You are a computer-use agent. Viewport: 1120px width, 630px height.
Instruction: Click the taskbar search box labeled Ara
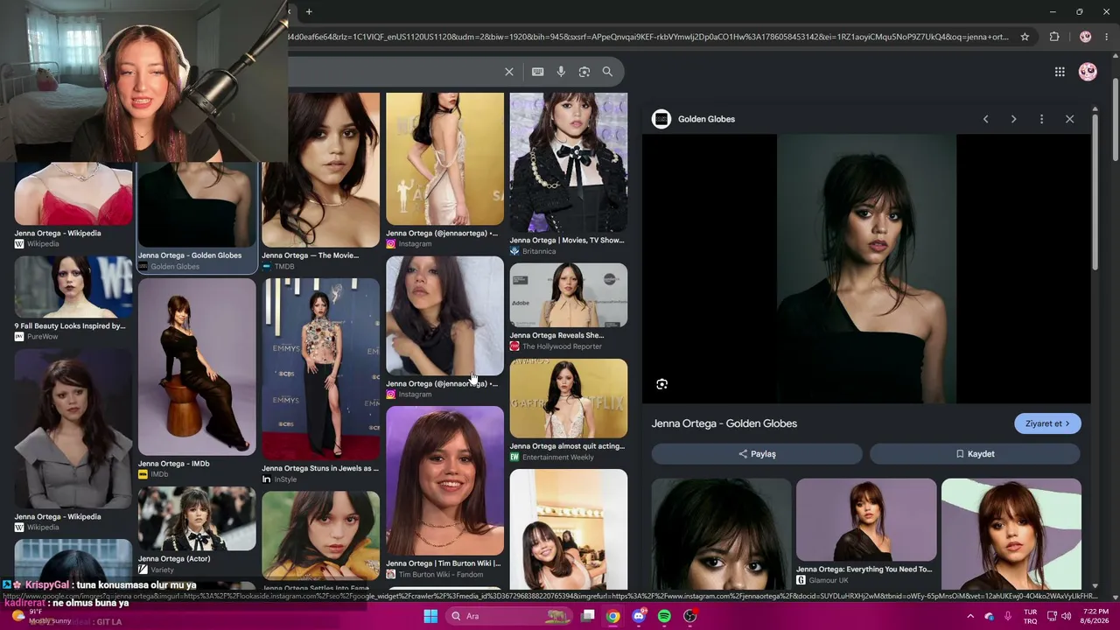(509, 616)
